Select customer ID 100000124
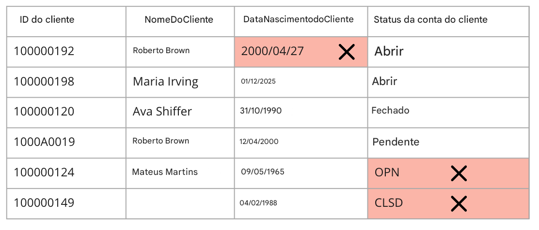The width and height of the screenshot is (539, 230). click(44, 172)
